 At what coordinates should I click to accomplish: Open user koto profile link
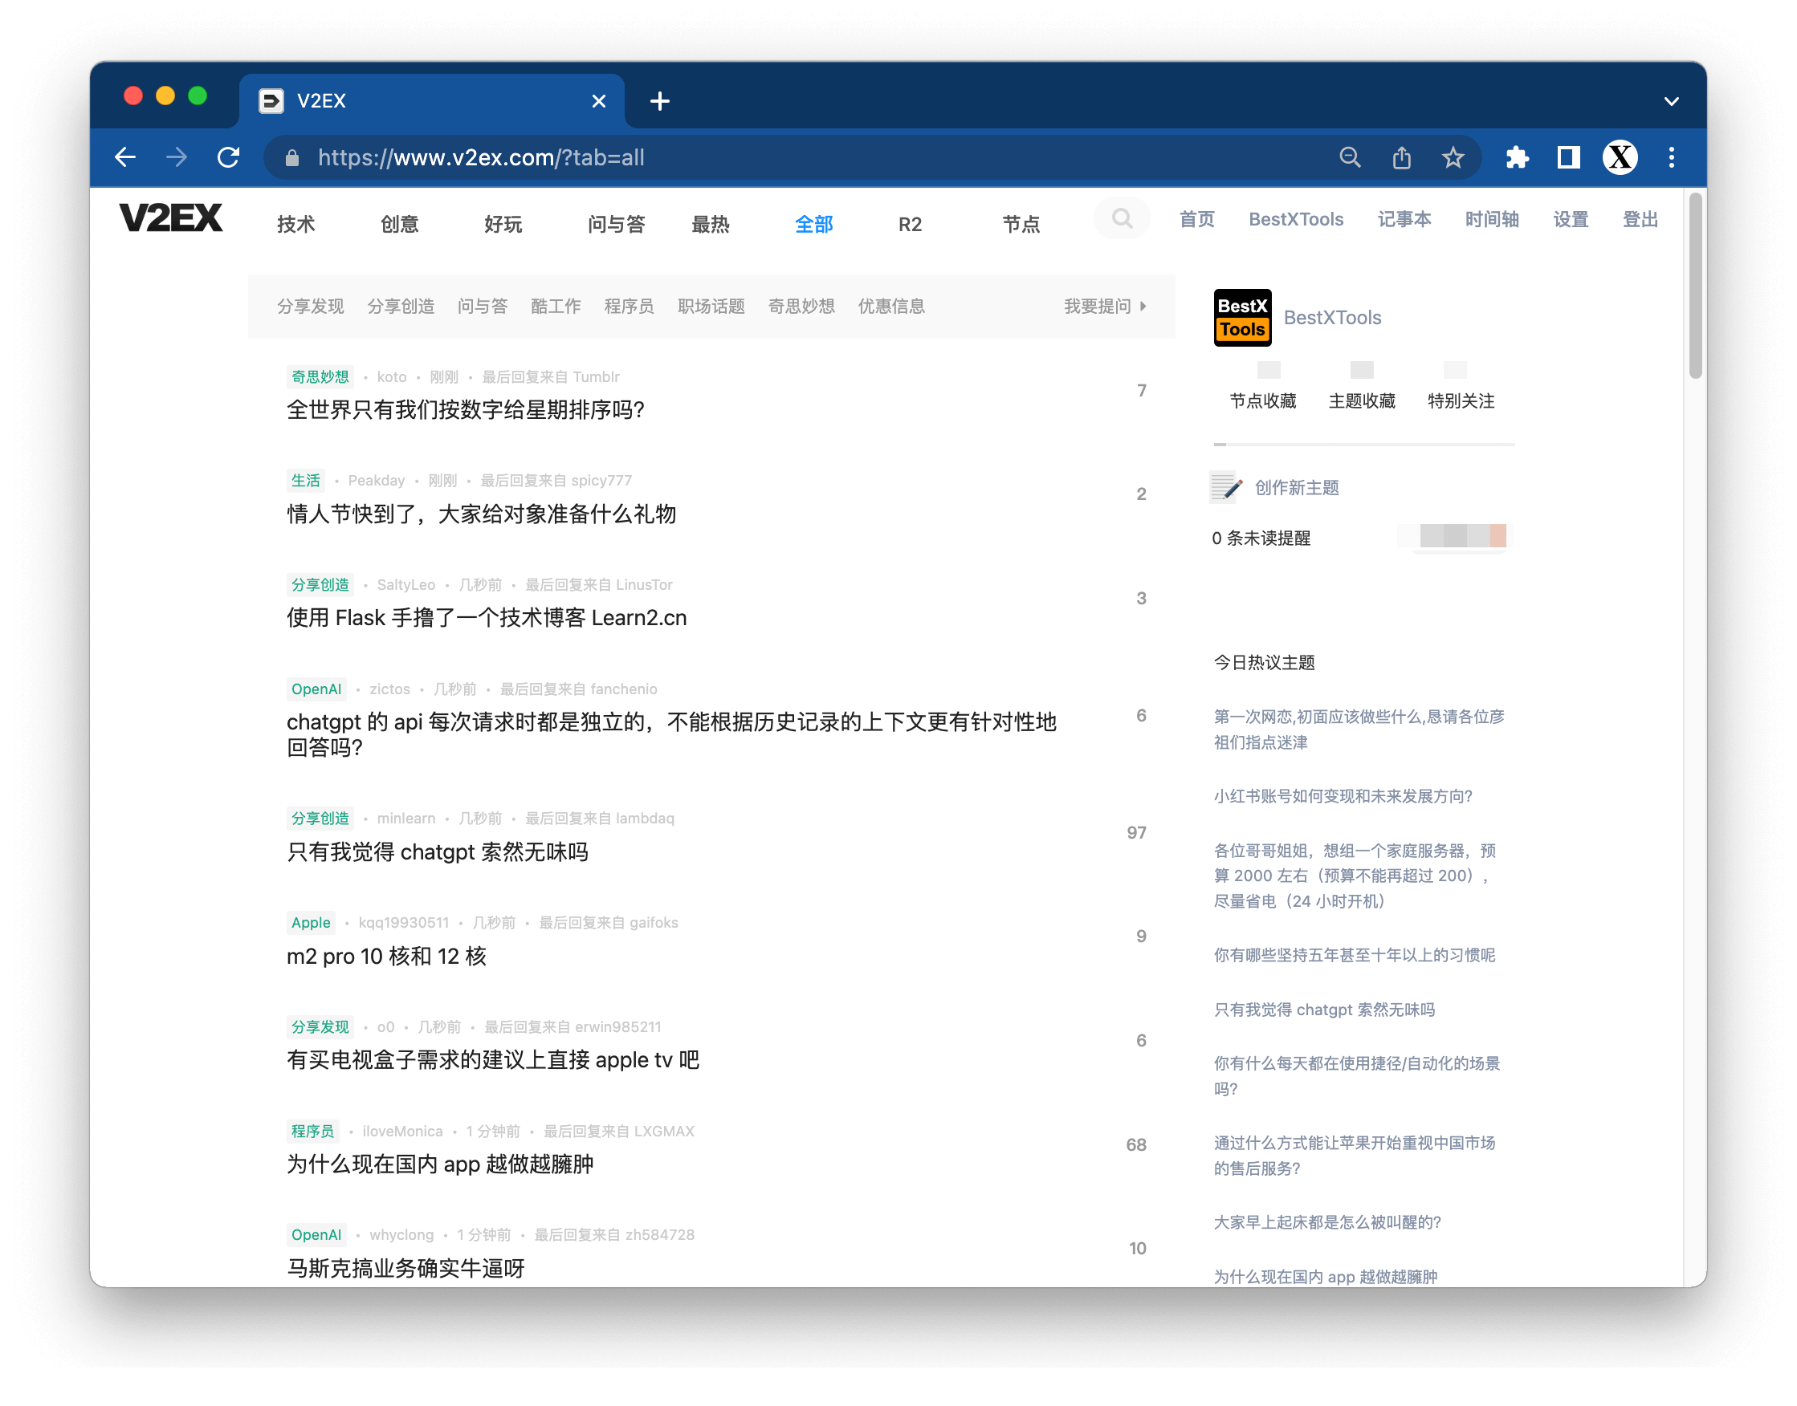coord(391,376)
